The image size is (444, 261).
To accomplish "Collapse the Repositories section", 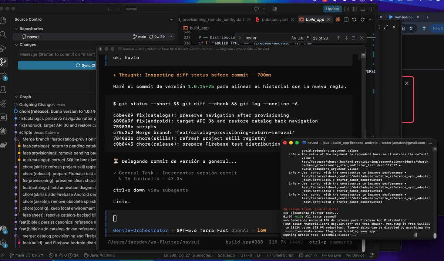I will click(16, 29).
